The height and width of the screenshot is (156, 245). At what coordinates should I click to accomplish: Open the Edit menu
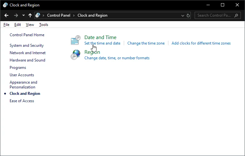[x=18, y=25]
